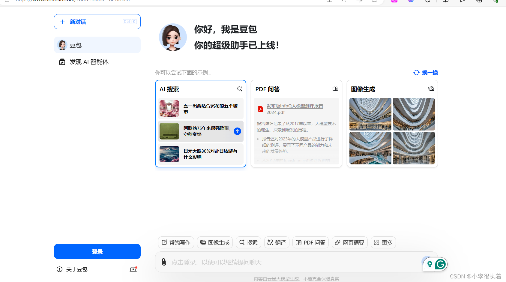Expand the 更多 skills menu

[383, 242]
